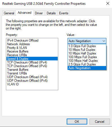
Task: Select VLAN ID property
Action: pyautogui.click(x=32, y=84)
